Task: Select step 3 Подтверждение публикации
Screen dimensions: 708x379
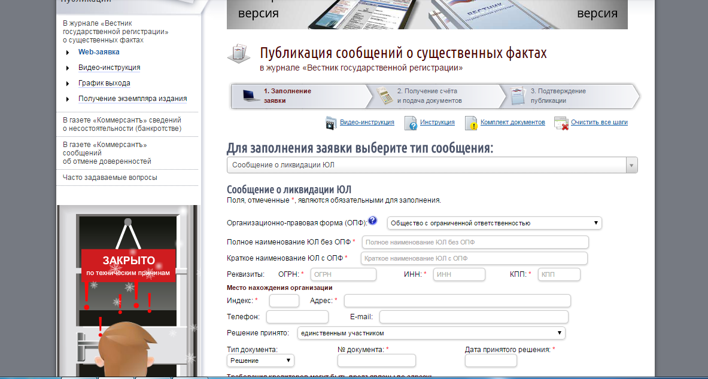Action: [x=570, y=96]
